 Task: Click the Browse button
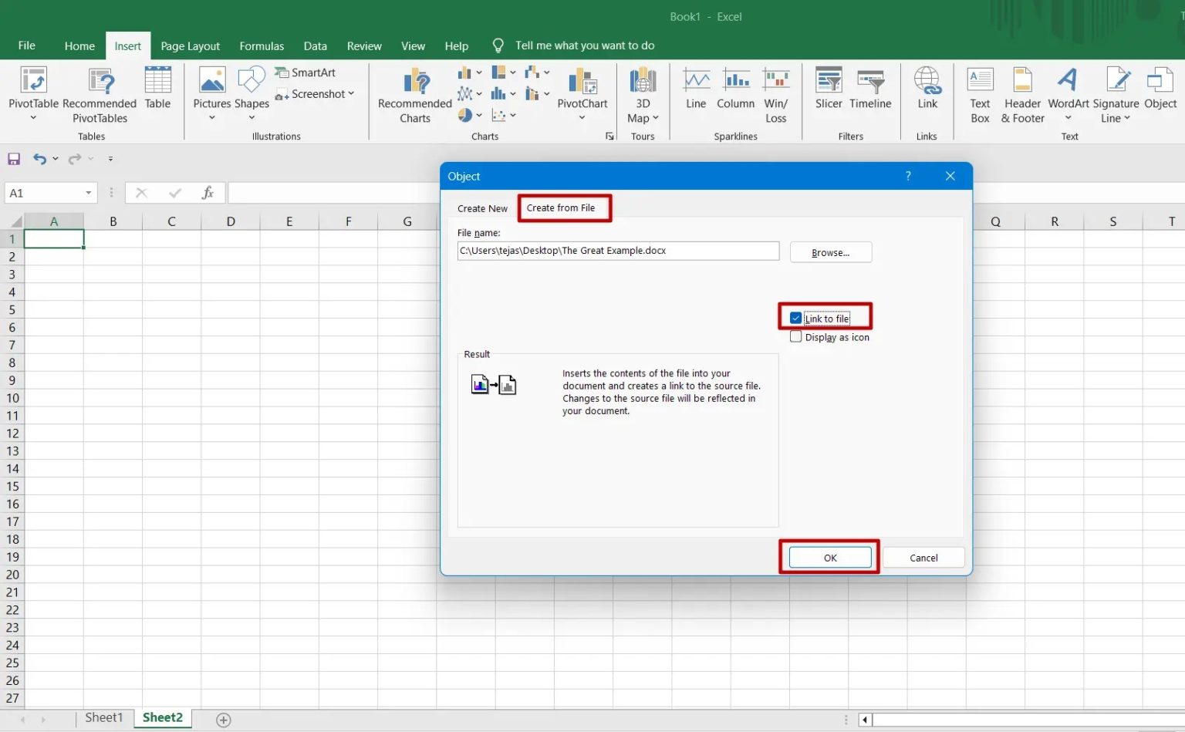(830, 252)
